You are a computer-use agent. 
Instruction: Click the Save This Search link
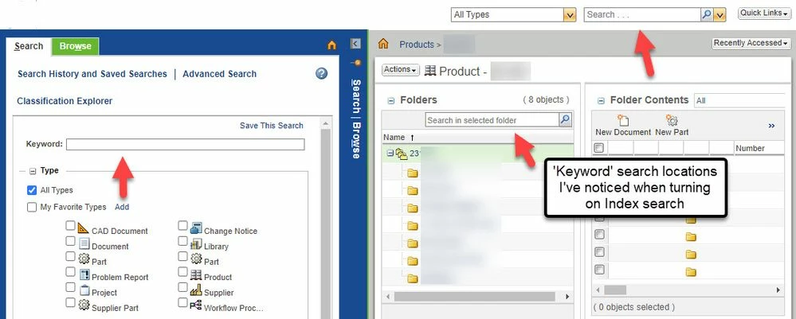pyautogui.click(x=272, y=125)
